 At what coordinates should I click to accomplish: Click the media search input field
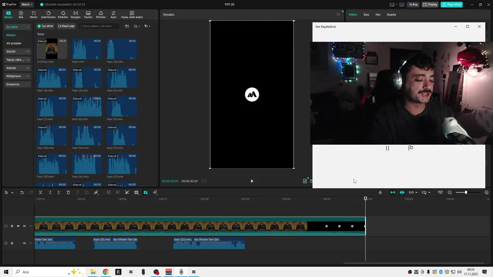99,26
